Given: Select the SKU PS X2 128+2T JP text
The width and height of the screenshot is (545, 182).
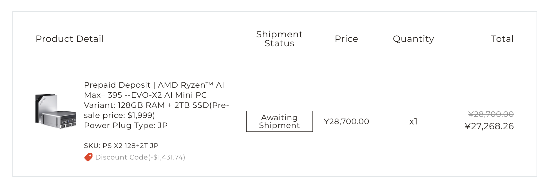Looking at the screenshot, I should 121,146.
